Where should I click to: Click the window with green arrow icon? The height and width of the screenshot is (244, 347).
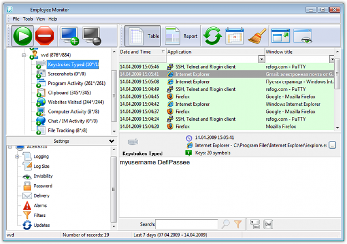(281, 36)
